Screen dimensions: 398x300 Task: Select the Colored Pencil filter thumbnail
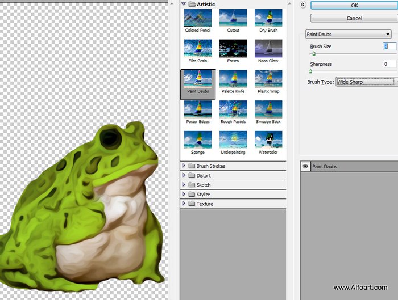[x=198, y=18]
